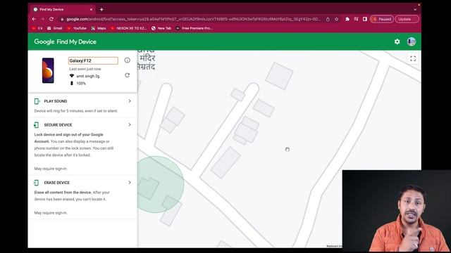451x253 pixels.
Task: Open the Google account avatar menu
Action: [412, 41]
